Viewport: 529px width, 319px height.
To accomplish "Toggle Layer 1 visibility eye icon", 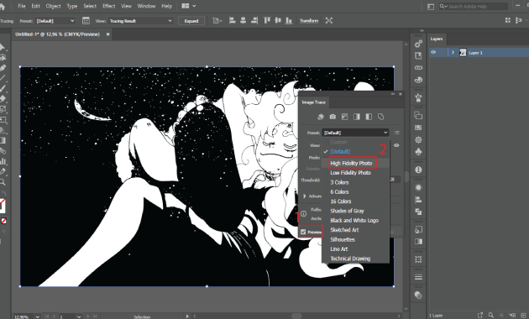I will click(433, 52).
